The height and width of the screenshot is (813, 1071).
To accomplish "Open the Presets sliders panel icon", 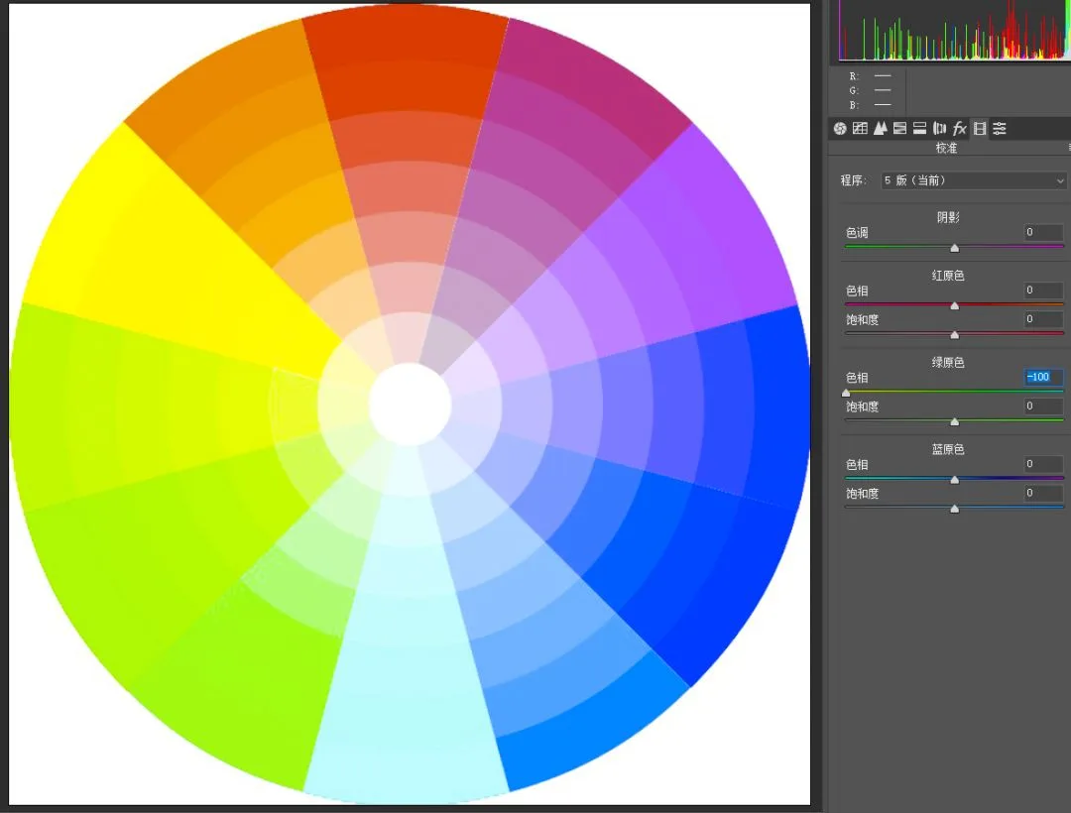I will coord(1000,128).
